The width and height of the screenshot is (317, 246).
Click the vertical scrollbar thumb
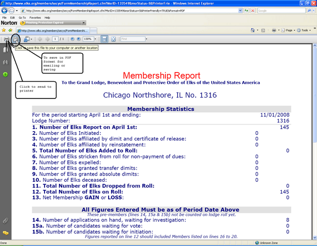[315, 95]
